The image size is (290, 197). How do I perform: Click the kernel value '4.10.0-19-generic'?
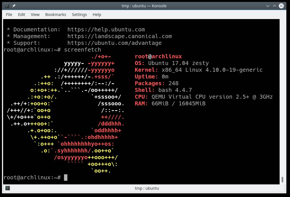234,70
